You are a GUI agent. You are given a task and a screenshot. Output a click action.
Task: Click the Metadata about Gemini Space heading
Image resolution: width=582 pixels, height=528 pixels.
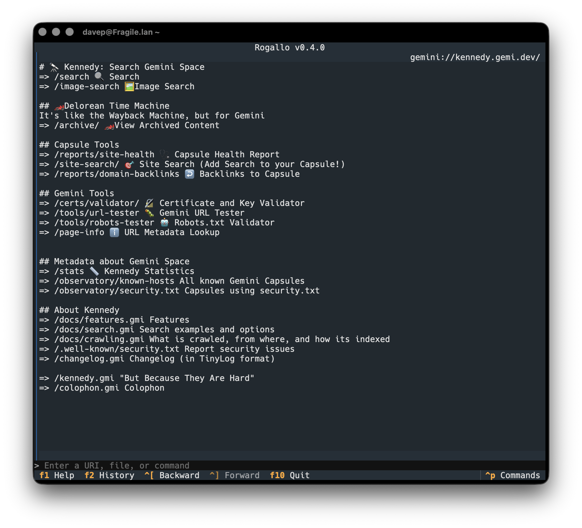coord(114,262)
